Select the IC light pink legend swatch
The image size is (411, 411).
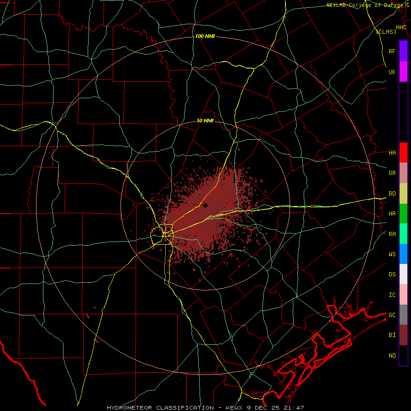pyautogui.click(x=403, y=295)
